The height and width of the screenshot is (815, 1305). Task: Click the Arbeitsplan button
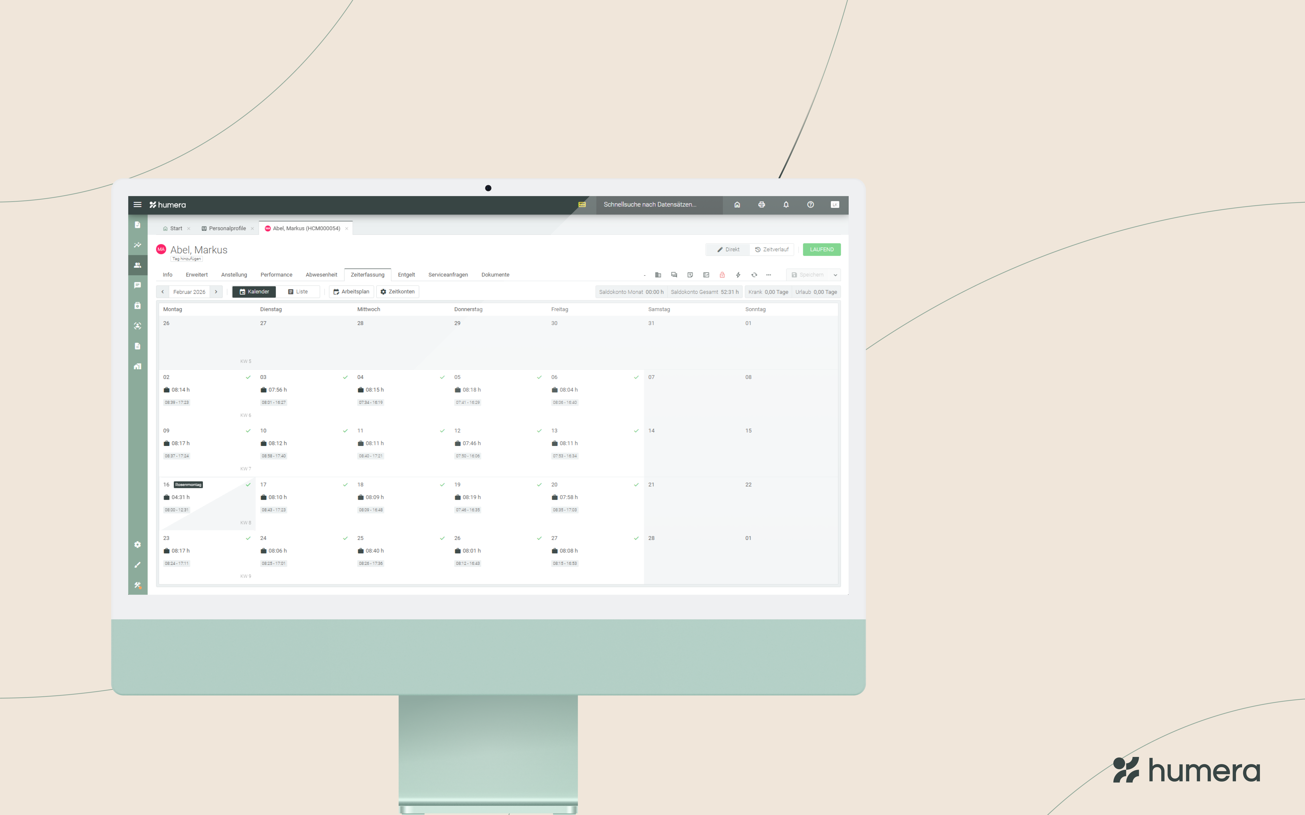[351, 292]
